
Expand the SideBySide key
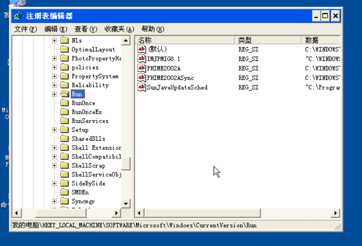(x=54, y=183)
